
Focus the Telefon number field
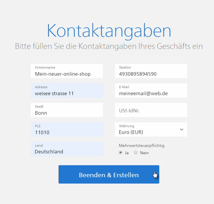click(x=151, y=71)
